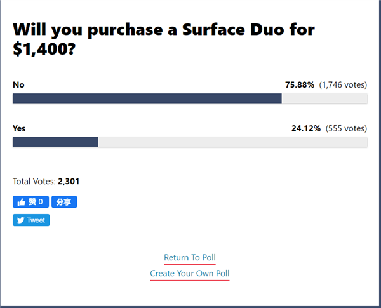Screen dimensions: 381x308
Task: Click the filled part of the No results bar
Action: pyautogui.click(x=147, y=98)
